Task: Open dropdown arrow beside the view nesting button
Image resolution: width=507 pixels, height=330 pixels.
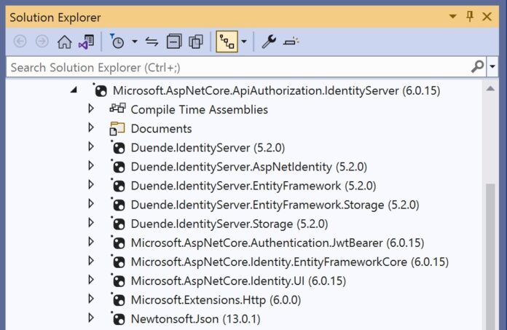Action: [x=243, y=42]
